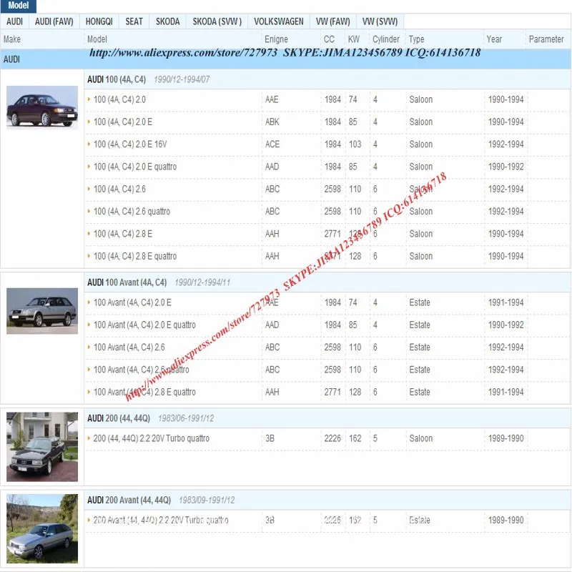
Task: Click year 1989-1990 in 200 Avant row
Action: [506, 521]
